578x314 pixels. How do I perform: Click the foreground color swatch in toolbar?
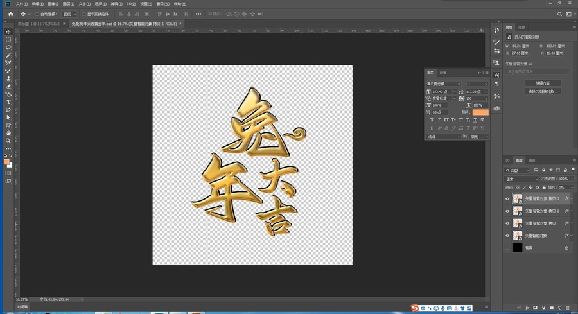pyautogui.click(x=6, y=162)
